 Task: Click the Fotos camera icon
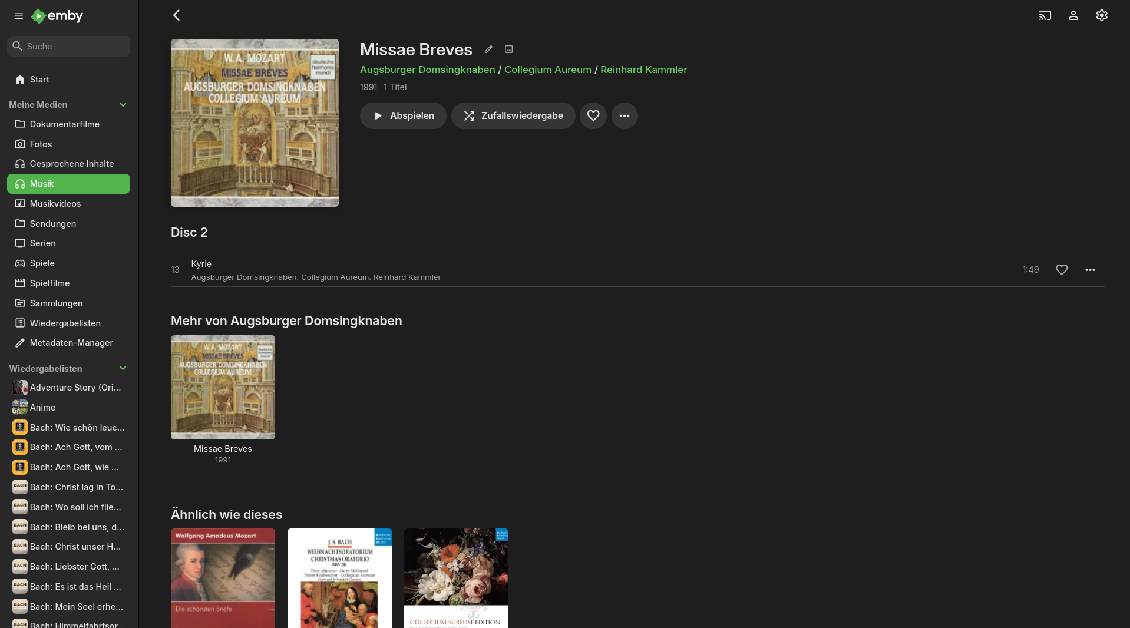point(20,144)
